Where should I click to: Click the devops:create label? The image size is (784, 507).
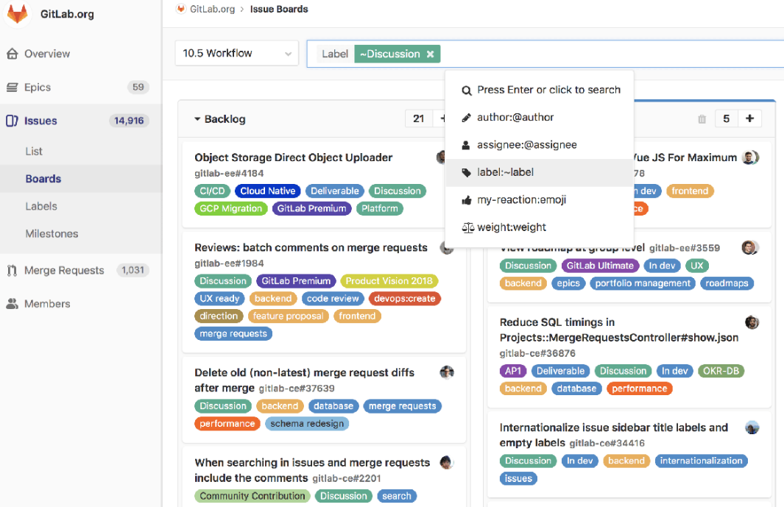point(404,299)
